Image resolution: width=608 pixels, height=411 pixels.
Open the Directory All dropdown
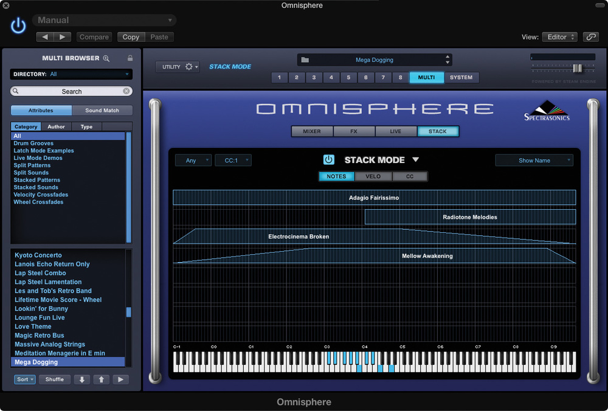(x=71, y=74)
